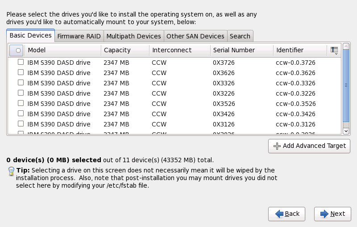This screenshot has height=227, width=357.
Task: Toggle the select-all checkbox in table header
Action: 17,50
